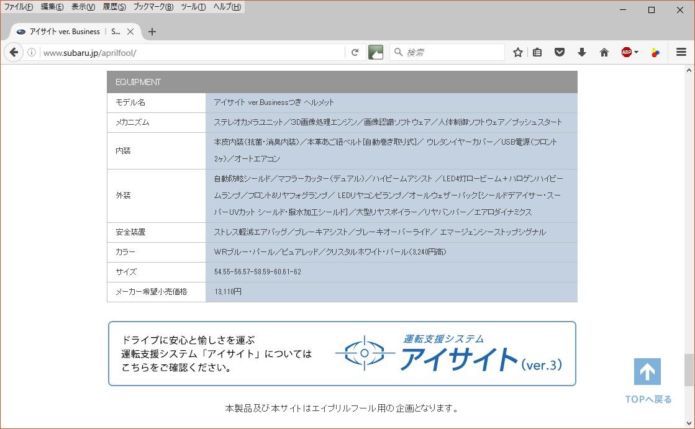
Task: Open the 履歴(S) menu
Action: [x=114, y=7]
